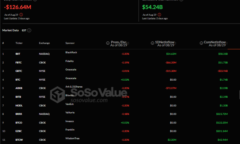Click Grayscale sponsor in GBTC row
The width and height of the screenshot is (240, 144).
click(x=71, y=70)
